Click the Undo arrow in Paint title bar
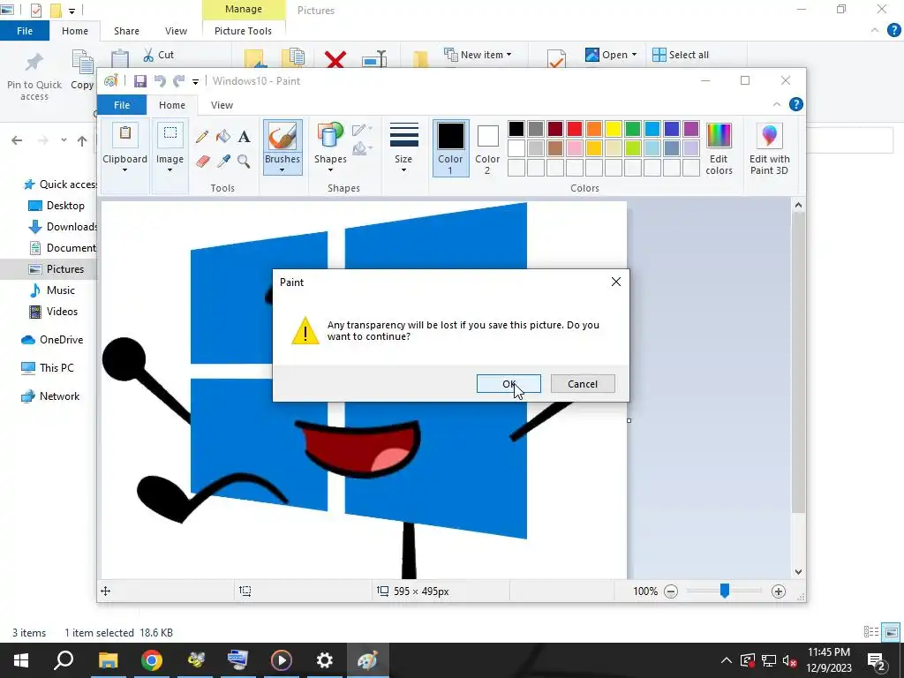 coord(160,81)
